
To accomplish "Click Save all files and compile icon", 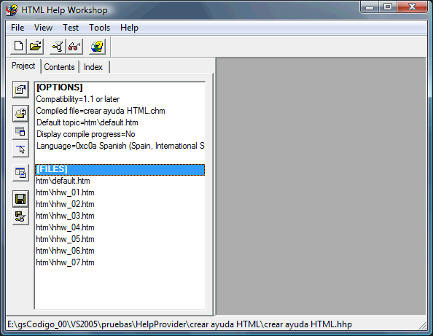I will tap(20, 216).
